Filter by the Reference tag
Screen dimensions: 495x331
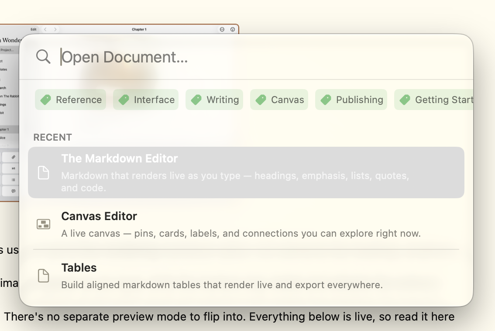(x=70, y=100)
